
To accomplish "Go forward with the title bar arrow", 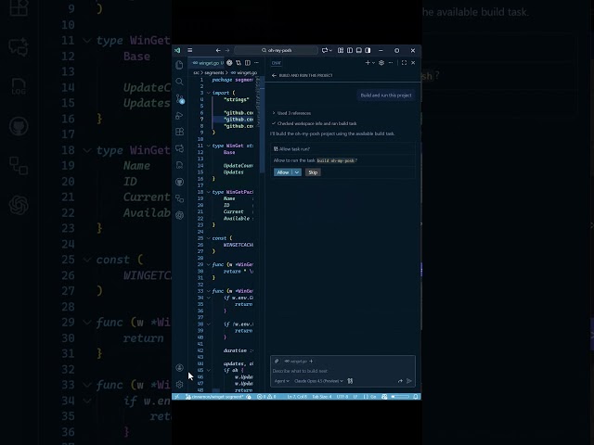I will tap(227, 50).
